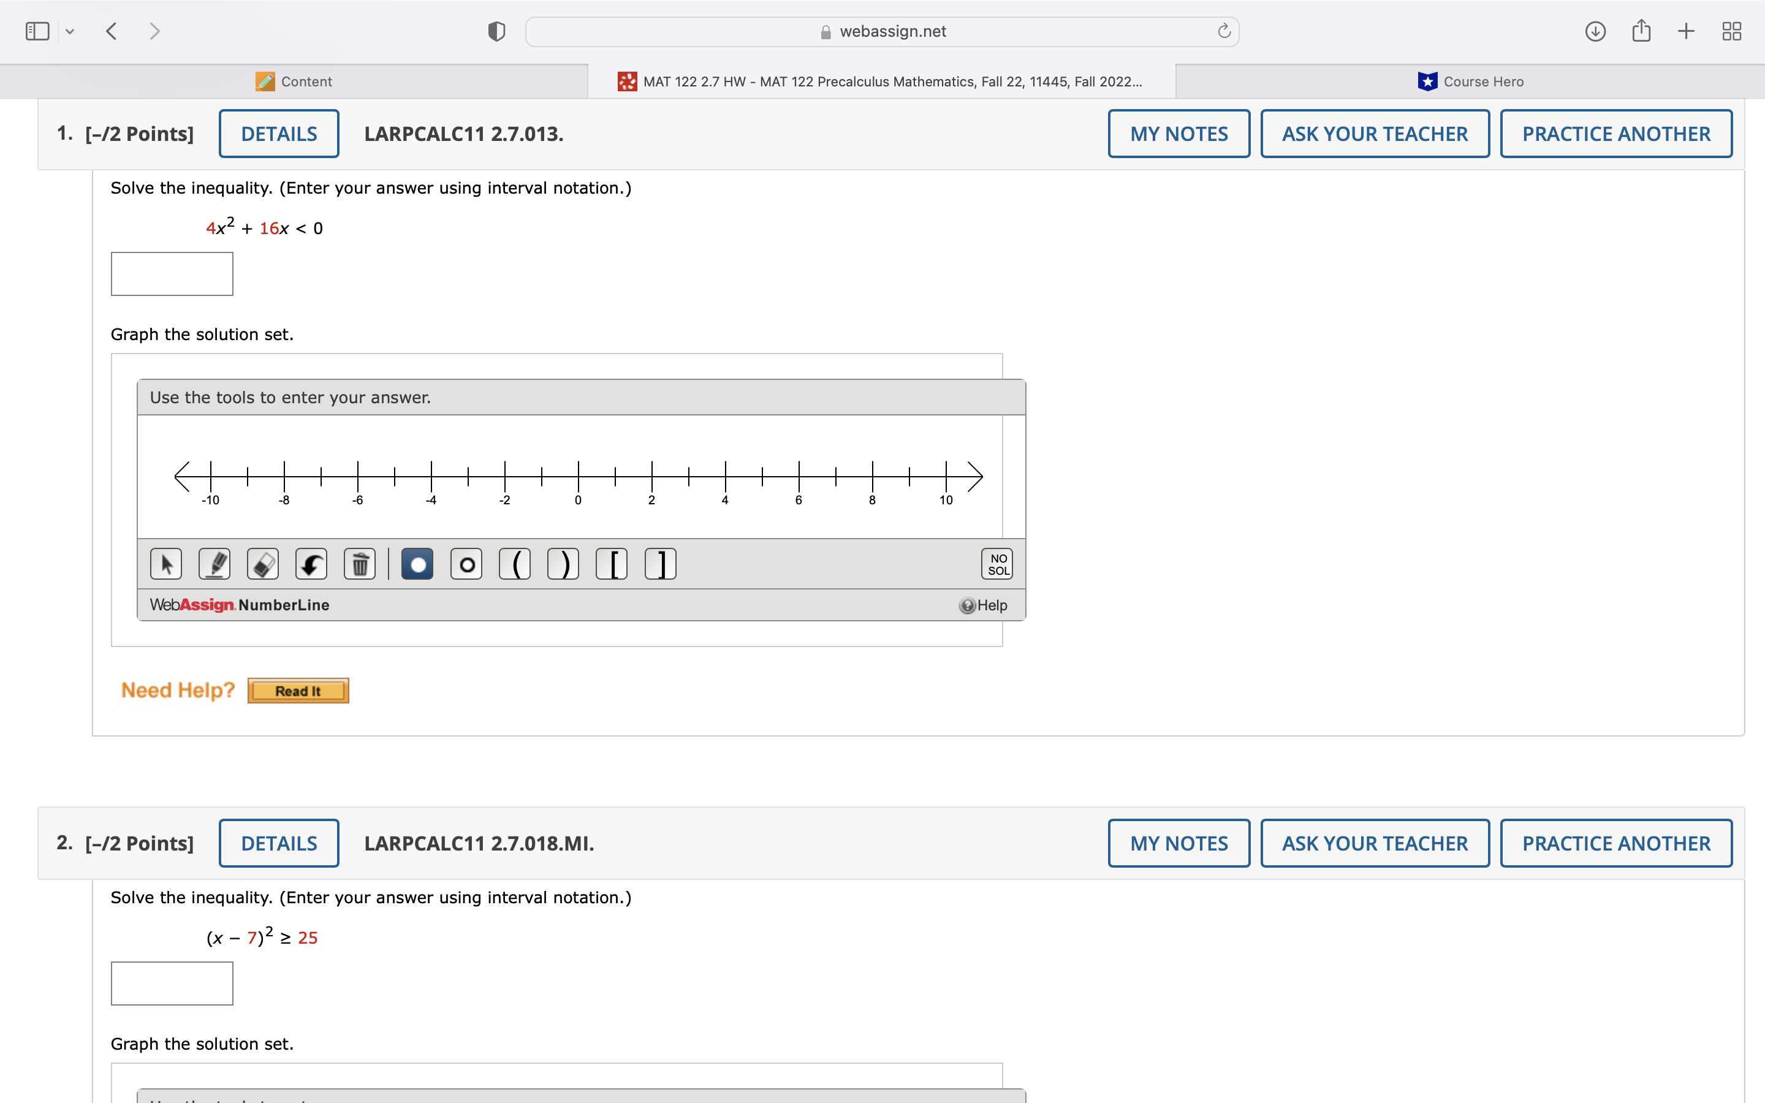Select the pencil draw tool
Image resolution: width=1765 pixels, height=1103 pixels.
(x=214, y=564)
